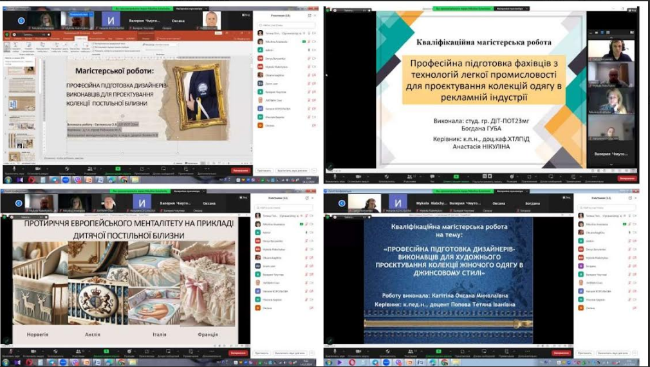Stop video in European mentality slide Zoom window

[33, 352]
